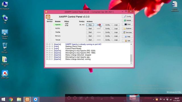Toggle the Tomcat service checkbox

[50, 40]
